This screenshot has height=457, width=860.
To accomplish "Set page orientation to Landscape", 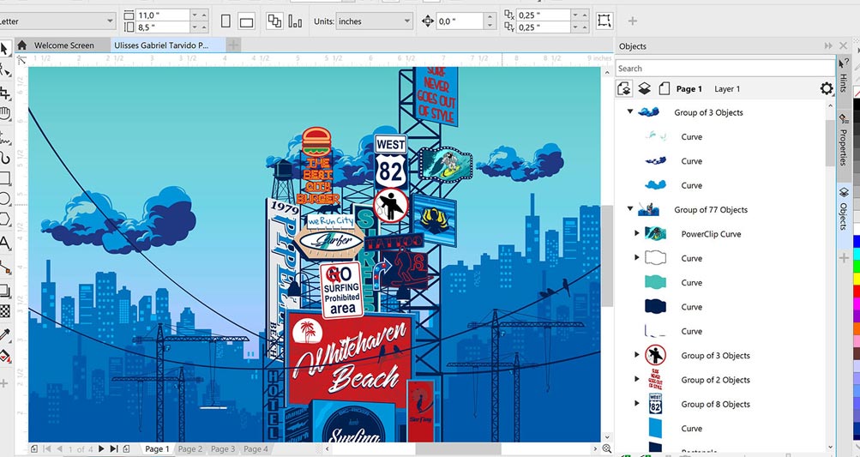I will (246, 22).
